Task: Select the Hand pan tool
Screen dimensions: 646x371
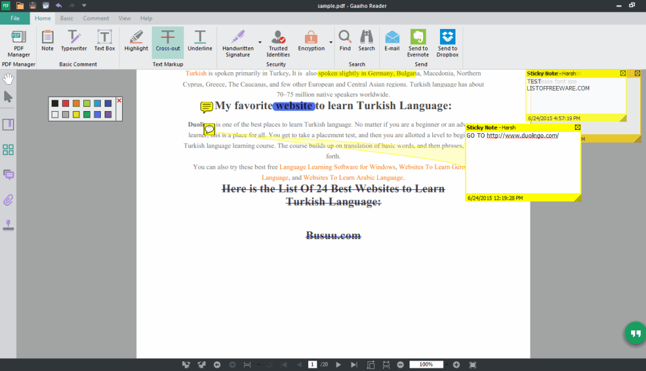Action: pyautogui.click(x=8, y=78)
